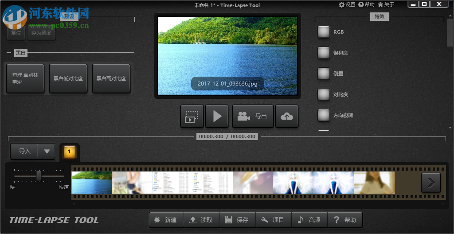Image resolution: width=454 pixels, height=234 pixels.
Task: Click 新建 new project button
Action: click(x=166, y=220)
